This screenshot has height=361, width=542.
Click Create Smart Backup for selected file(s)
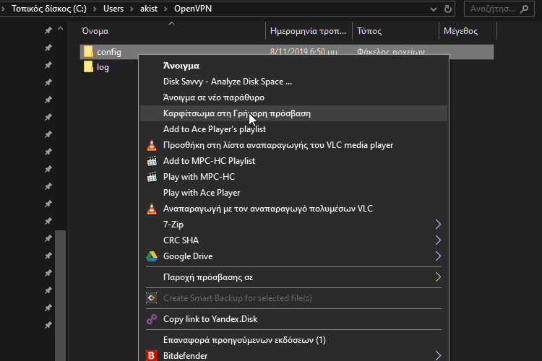coord(238,297)
